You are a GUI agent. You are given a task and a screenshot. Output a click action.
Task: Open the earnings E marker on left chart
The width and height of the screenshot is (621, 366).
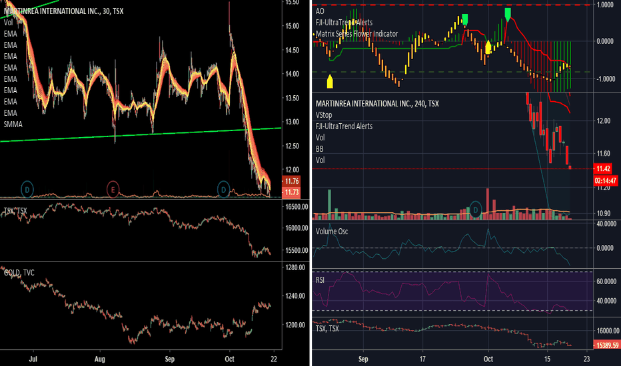tap(113, 190)
